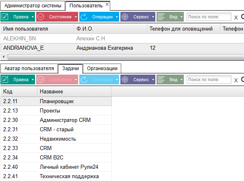Click the Сервис gear icon in top toolbar
Viewport: 244px width, 181px height.
click(x=125, y=17)
